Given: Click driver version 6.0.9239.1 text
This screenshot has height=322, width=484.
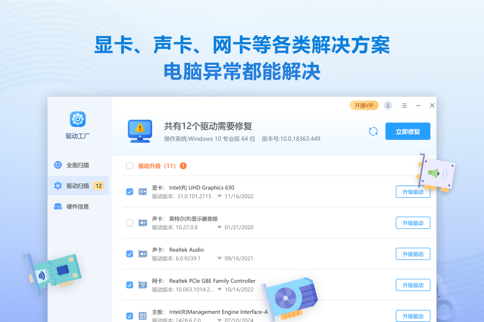Looking at the screenshot, I should pyautogui.click(x=188, y=259).
